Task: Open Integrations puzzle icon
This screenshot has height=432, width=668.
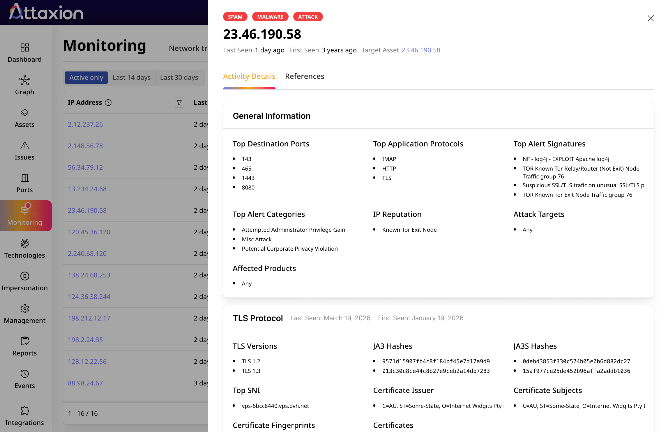Action: 25,411
